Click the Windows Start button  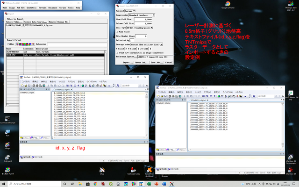[x=4, y=184]
